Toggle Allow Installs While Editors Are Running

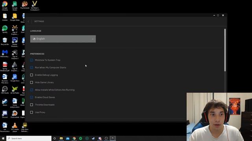tap(31, 90)
